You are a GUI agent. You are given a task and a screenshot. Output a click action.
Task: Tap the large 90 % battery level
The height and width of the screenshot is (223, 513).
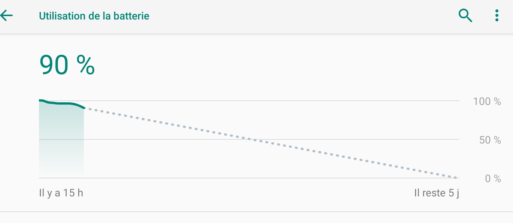click(x=67, y=65)
